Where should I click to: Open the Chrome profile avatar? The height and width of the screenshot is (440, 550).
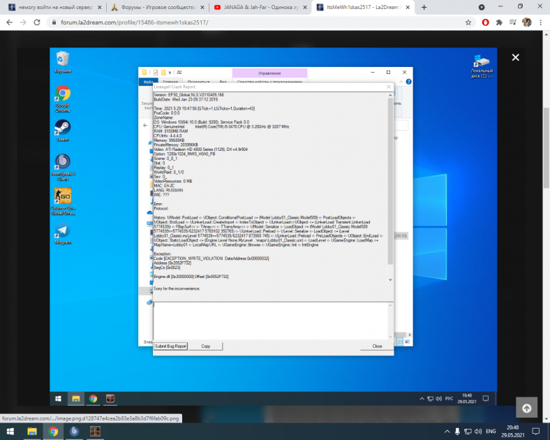click(x=526, y=22)
